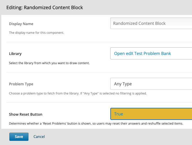This screenshot has height=145, width=192.
Task: Click the display name help text
Action: [37, 33]
